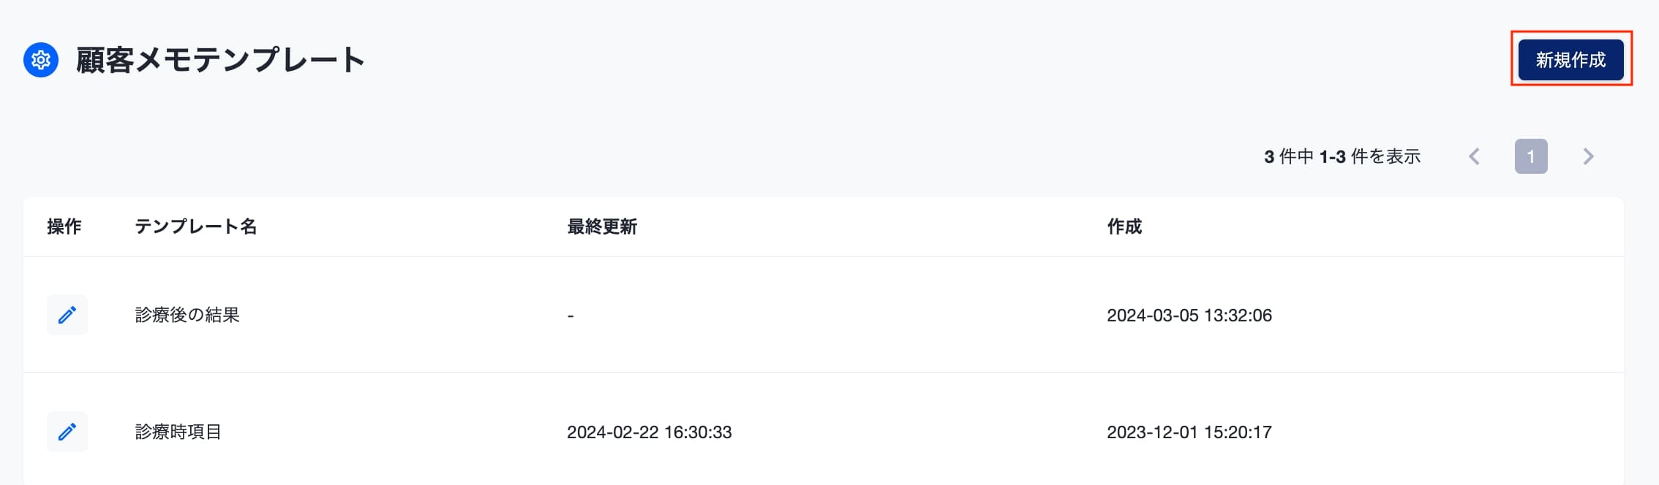Sort by 作成 column header
The image size is (1659, 485).
1124,226
